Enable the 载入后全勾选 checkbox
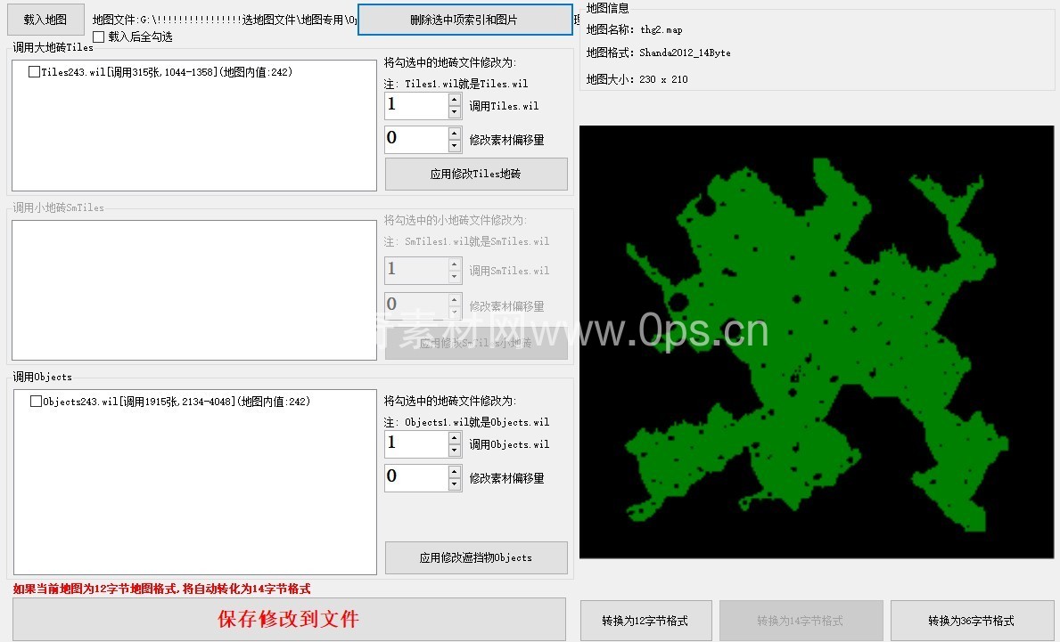 click(x=99, y=37)
